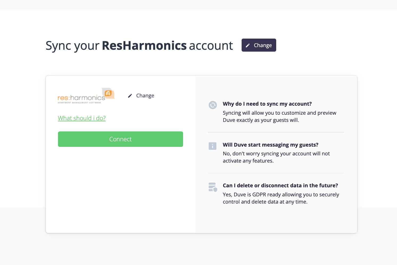Click the 'Sync your ResHarmonics account' heading
The width and height of the screenshot is (397, 265).
coord(139,45)
